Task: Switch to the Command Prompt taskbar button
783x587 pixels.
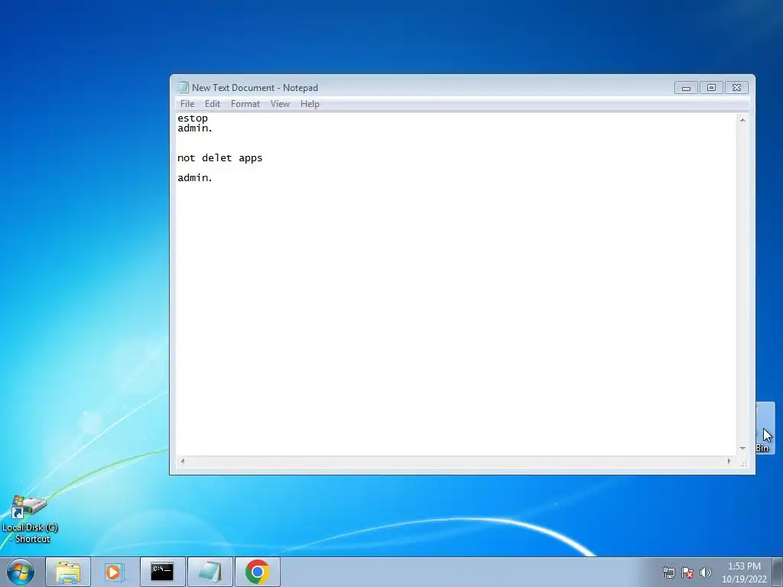Action: (x=162, y=572)
